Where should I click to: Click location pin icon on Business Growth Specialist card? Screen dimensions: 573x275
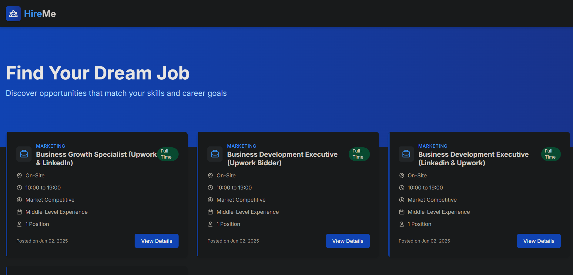click(19, 176)
